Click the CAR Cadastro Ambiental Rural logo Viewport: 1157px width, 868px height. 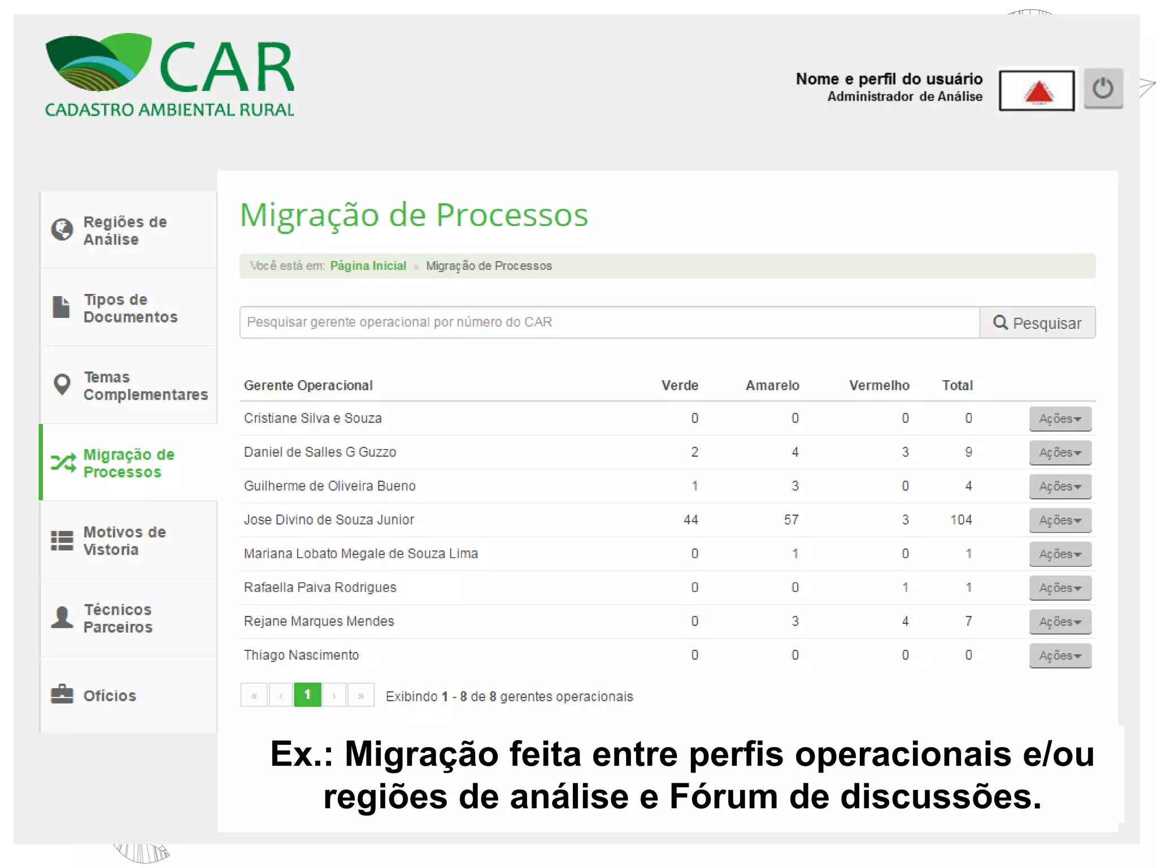click(x=169, y=75)
